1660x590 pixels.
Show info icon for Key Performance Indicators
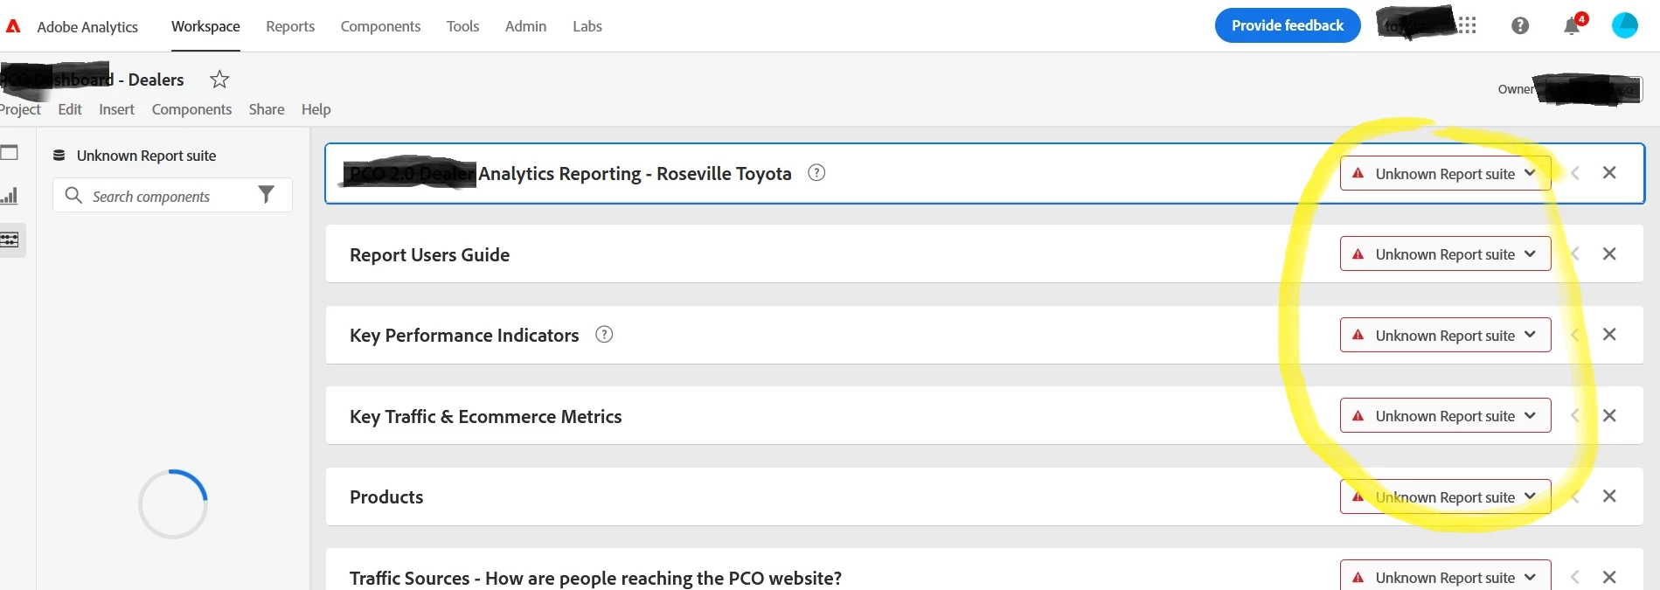pyautogui.click(x=604, y=334)
